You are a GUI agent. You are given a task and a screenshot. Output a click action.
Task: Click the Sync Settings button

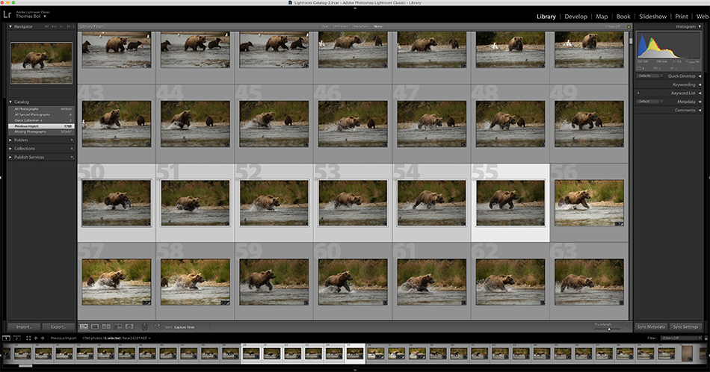click(685, 326)
